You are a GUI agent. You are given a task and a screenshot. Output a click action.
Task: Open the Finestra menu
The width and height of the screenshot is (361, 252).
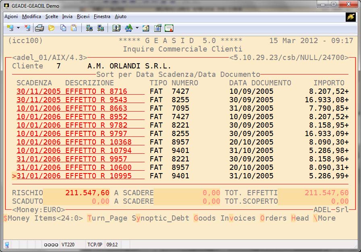[x=102, y=17]
